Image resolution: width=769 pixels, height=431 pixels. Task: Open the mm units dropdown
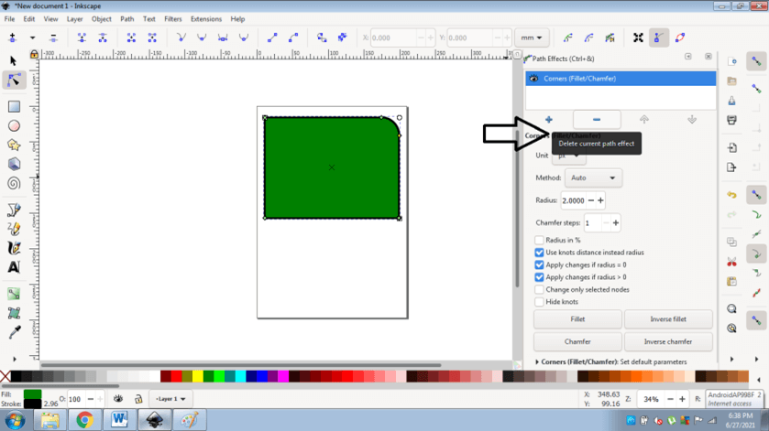pyautogui.click(x=531, y=38)
